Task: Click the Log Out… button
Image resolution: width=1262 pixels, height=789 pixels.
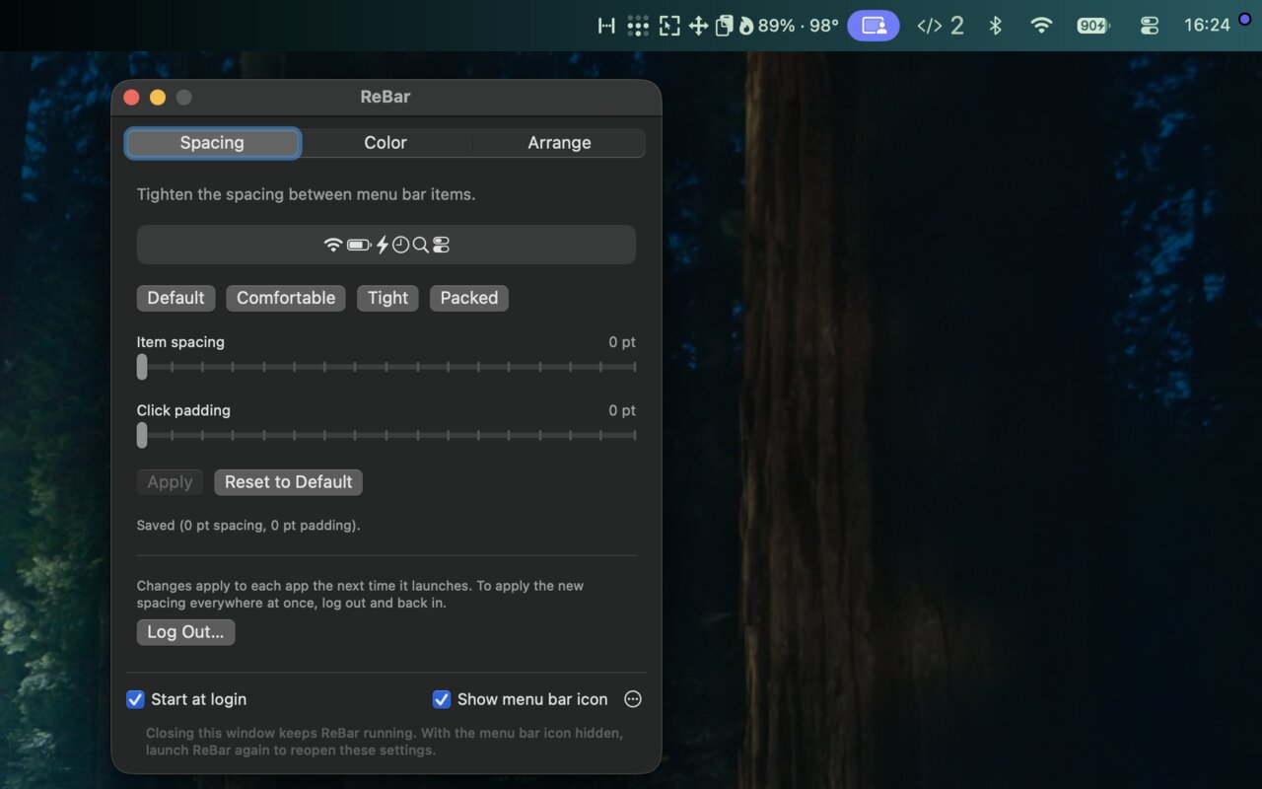Action: [x=185, y=632]
